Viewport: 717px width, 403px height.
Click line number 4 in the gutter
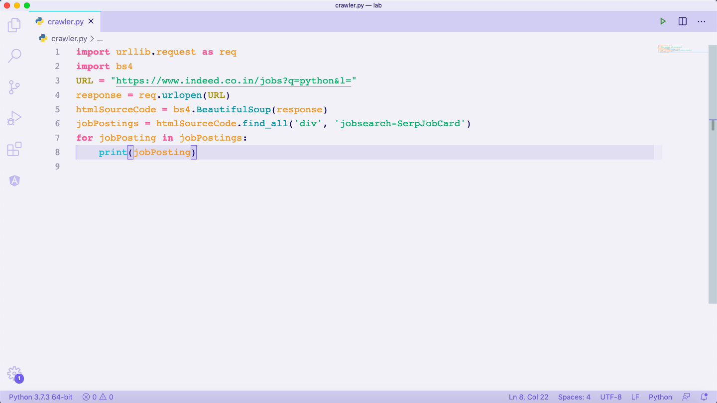coord(57,95)
